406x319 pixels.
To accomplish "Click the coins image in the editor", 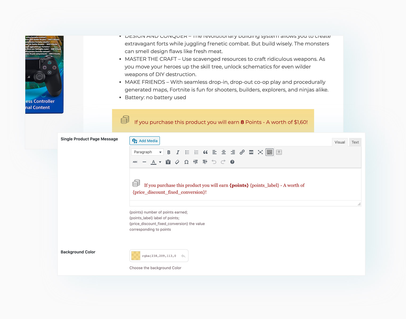I will click(x=136, y=183).
